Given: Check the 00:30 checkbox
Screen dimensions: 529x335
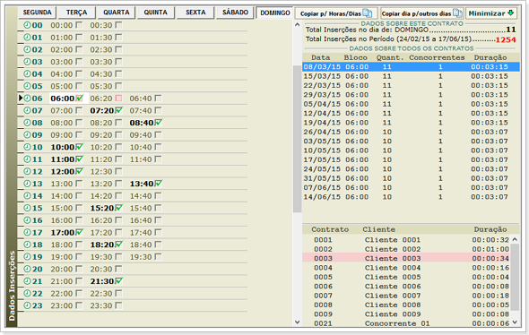Looking at the screenshot, I should [x=118, y=25].
